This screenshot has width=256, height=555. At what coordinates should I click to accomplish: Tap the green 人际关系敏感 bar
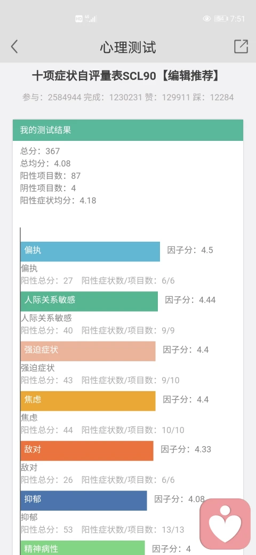click(89, 301)
